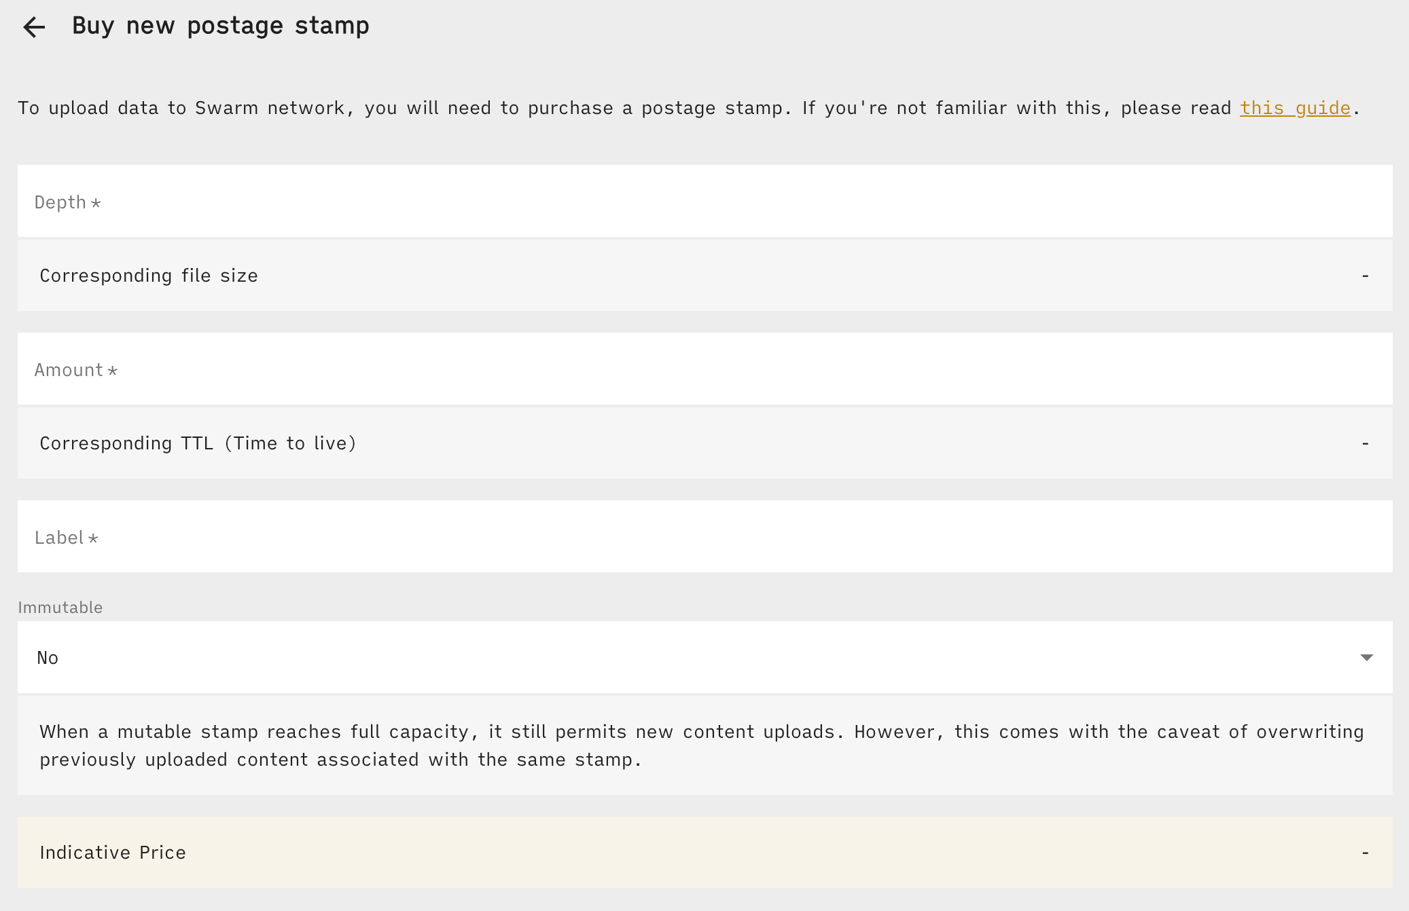Screen dimensions: 1409x911
Task: Click the Immutable dropdown arrow
Action: (x=1367, y=657)
